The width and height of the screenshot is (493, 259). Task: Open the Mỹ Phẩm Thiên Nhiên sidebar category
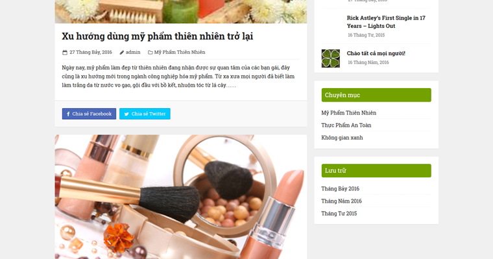[349, 113]
